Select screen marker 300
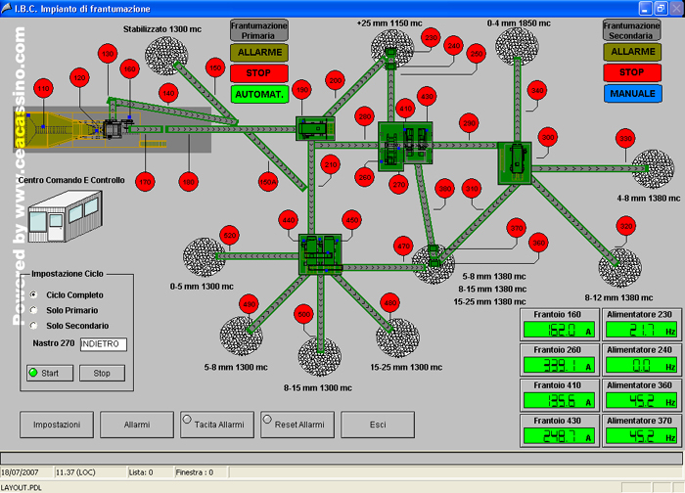Screen dimensions: 685x493 pos(548,137)
